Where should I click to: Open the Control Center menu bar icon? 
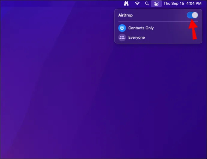(156, 3)
